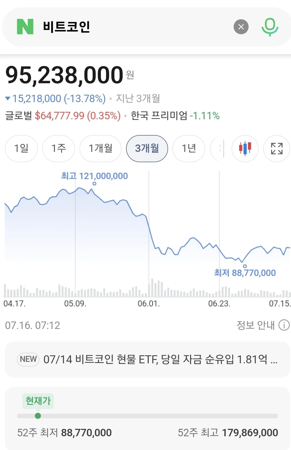Start voice search with microphone icon

click(x=270, y=27)
